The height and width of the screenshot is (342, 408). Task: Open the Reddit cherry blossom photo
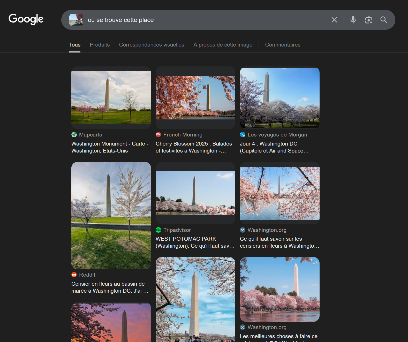111,215
